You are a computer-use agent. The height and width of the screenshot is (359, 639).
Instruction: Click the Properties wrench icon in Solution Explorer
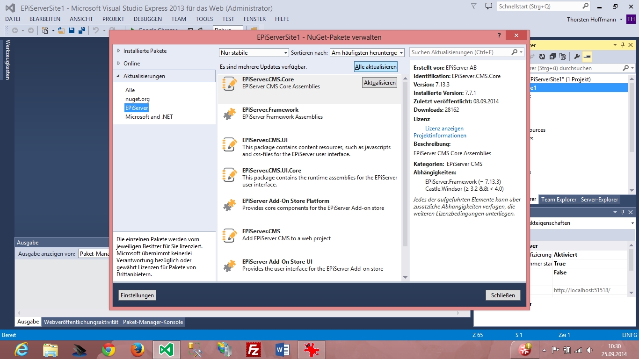click(x=577, y=57)
